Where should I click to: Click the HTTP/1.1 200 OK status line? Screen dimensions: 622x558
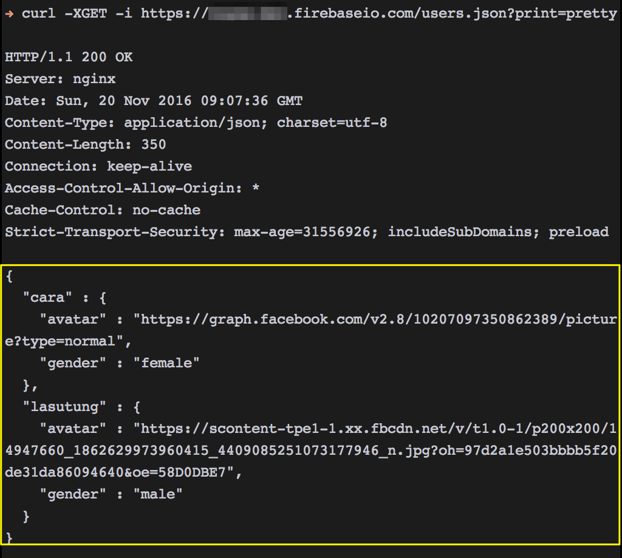(x=69, y=57)
